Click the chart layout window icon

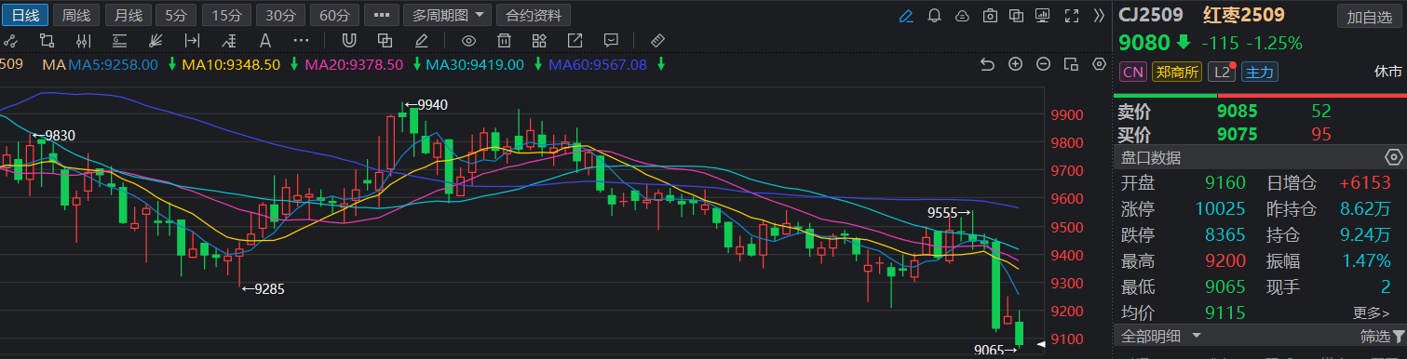pos(1072,64)
